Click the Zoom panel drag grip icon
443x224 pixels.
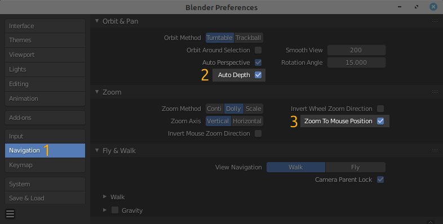click(x=435, y=92)
